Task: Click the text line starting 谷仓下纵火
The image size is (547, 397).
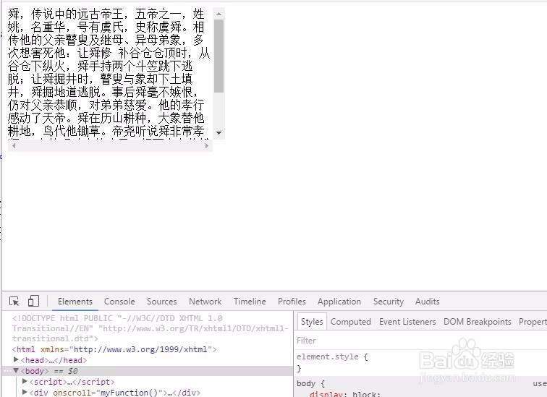Action: 100,66
